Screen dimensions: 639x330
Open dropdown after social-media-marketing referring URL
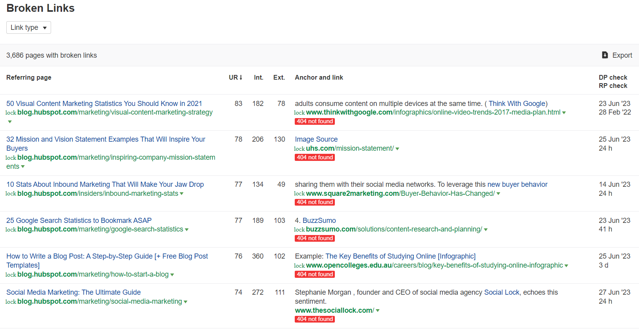click(x=185, y=302)
